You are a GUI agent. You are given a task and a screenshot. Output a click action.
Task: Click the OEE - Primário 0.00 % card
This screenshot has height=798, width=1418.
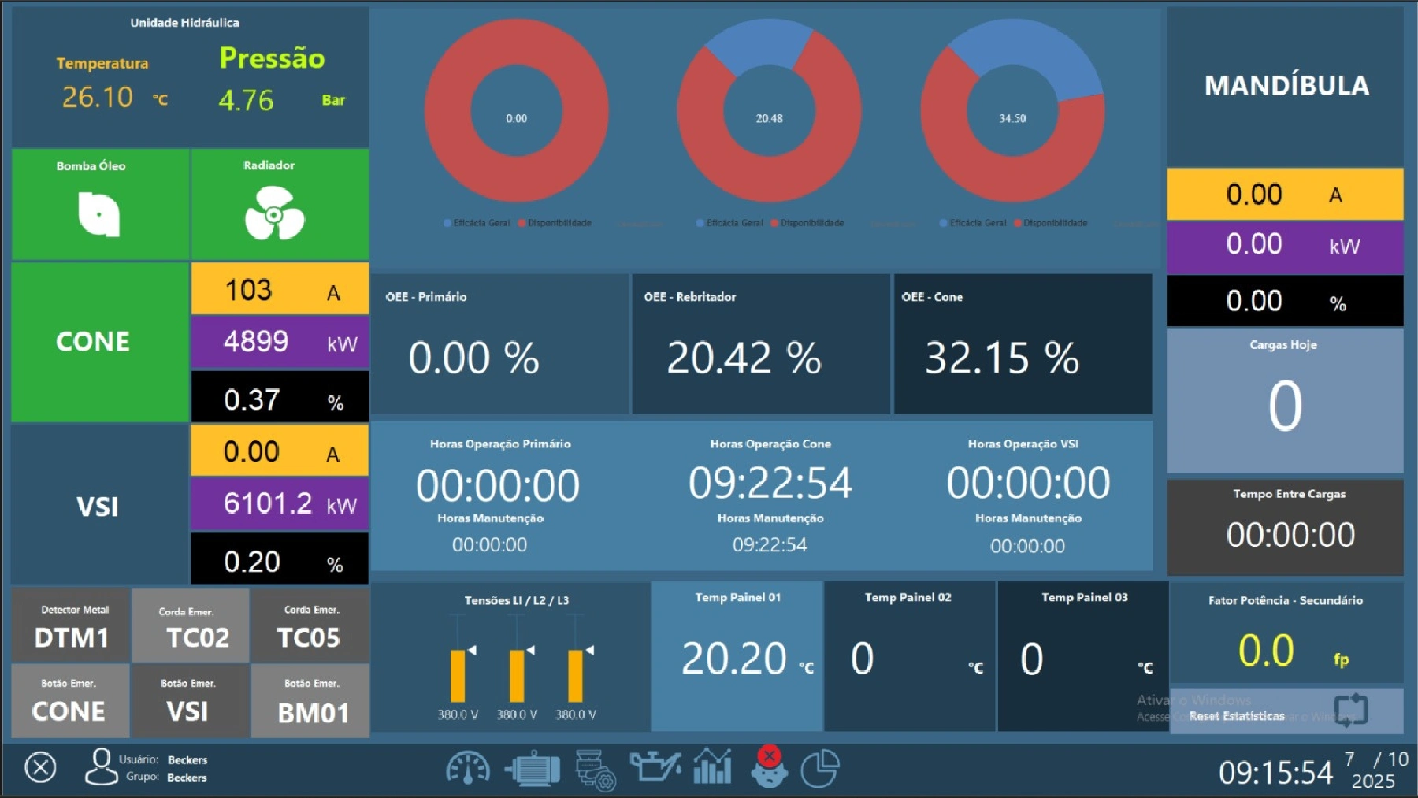coord(500,343)
